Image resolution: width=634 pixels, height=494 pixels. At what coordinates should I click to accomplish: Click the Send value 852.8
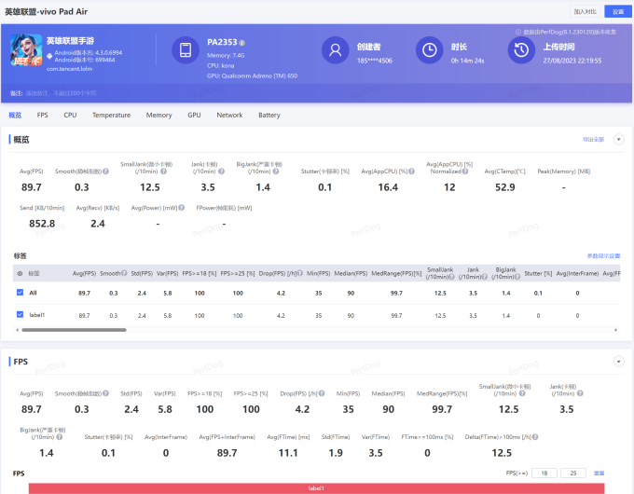[42, 224]
